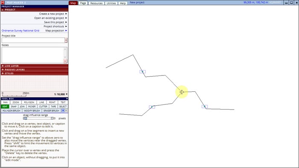Switch to the Map tab
The image size is (299, 168).
73,3
